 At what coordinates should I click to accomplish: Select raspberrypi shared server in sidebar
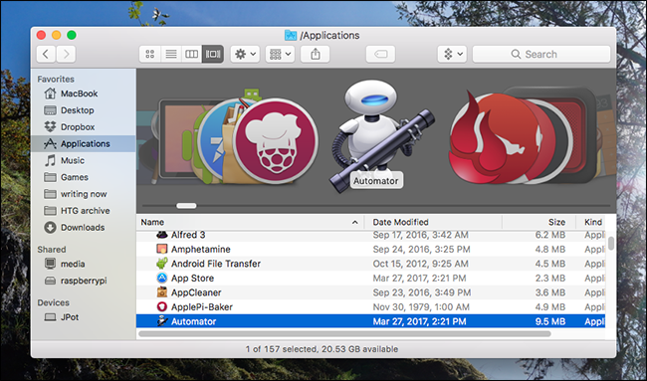click(84, 281)
